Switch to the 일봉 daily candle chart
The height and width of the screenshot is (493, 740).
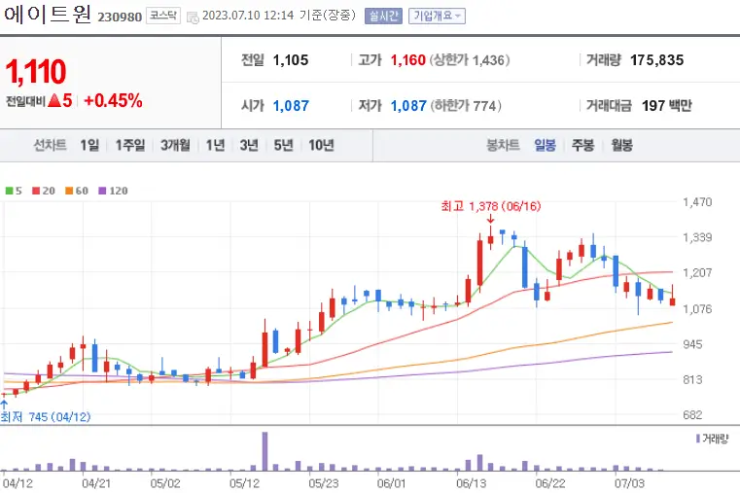546,145
